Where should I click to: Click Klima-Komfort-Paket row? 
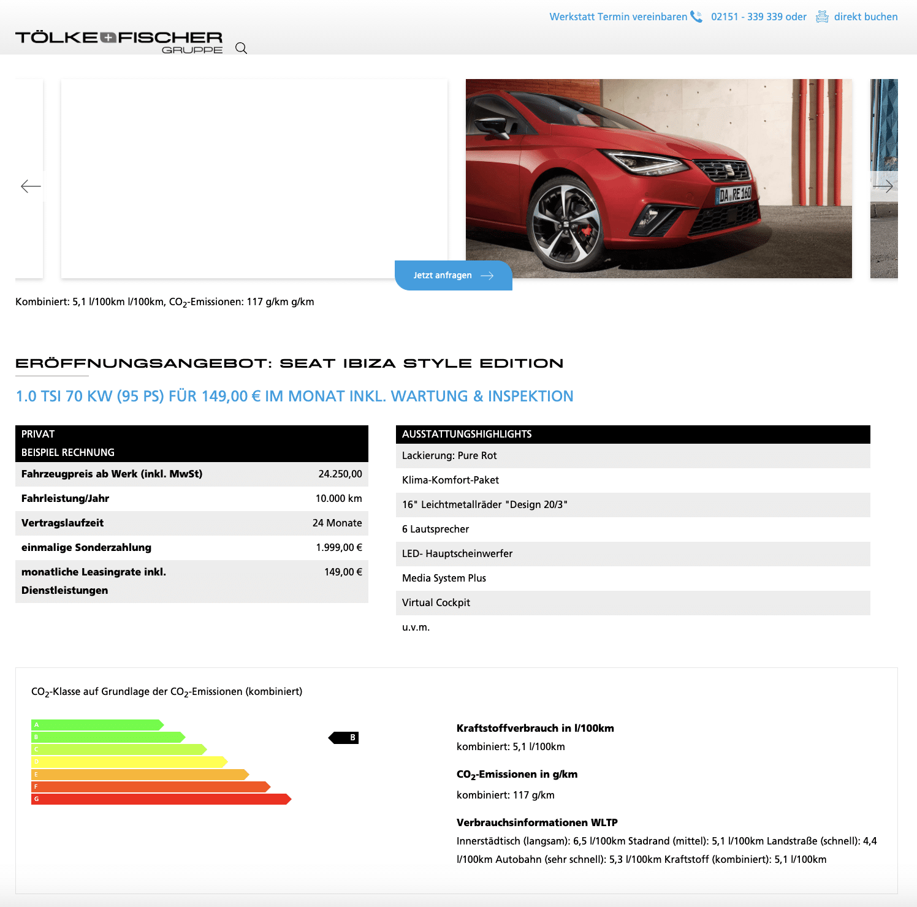pos(633,480)
